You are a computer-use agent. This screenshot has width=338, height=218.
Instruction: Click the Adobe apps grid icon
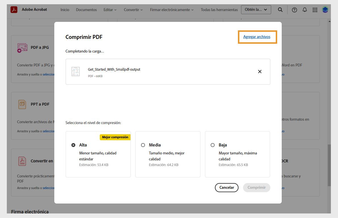pyautogui.click(x=315, y=10)
